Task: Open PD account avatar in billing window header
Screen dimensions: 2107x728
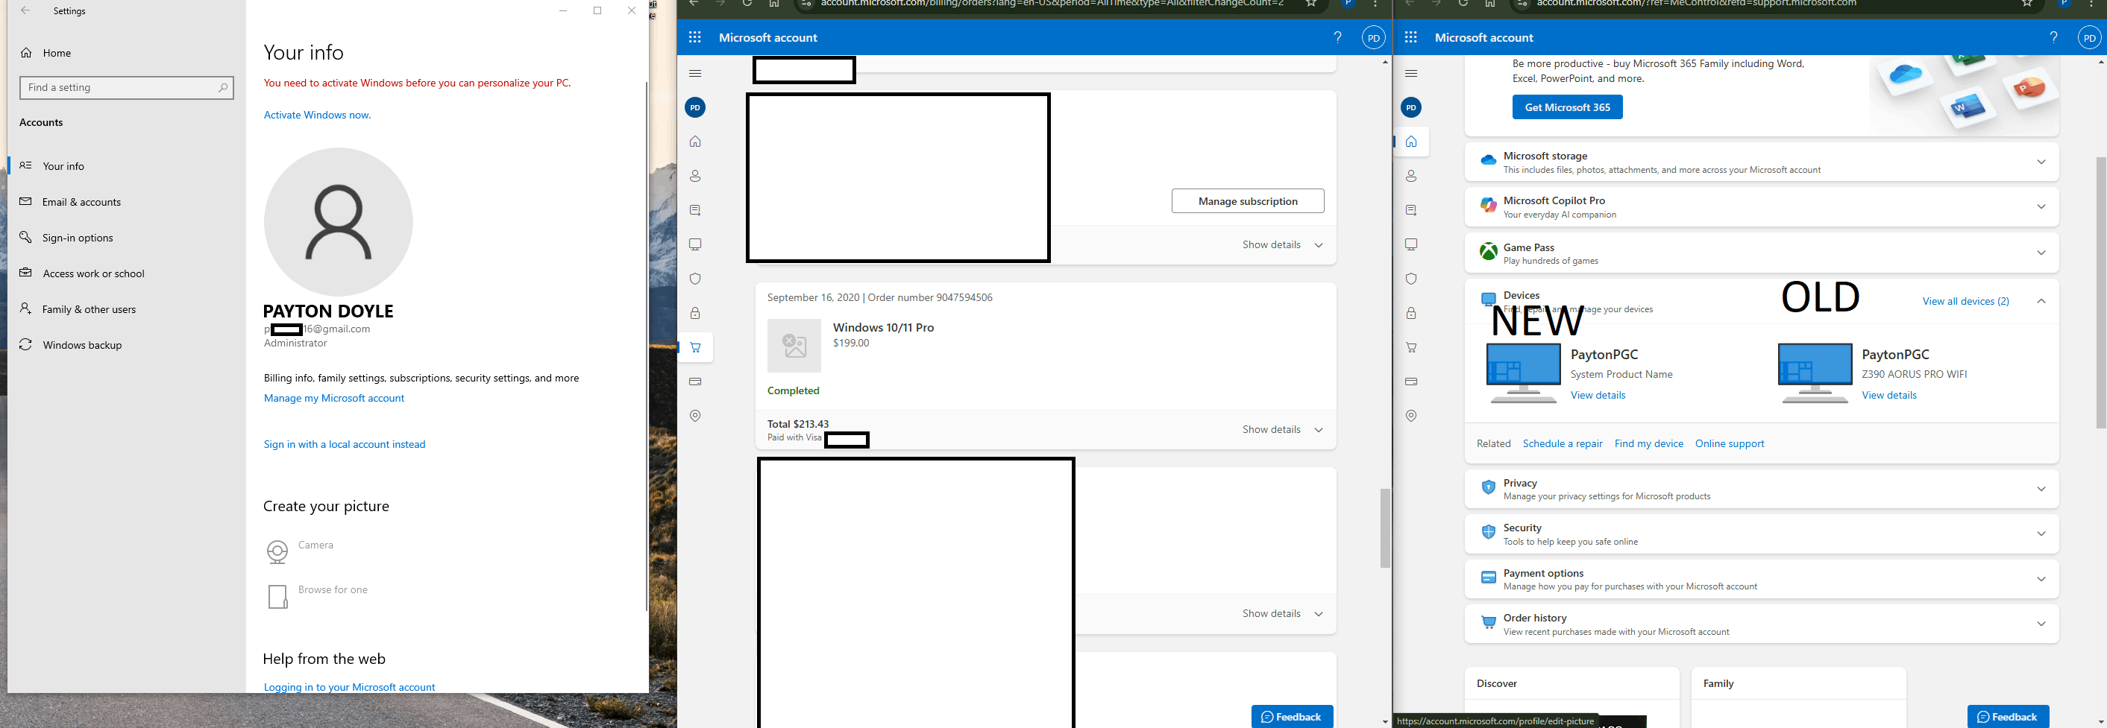Action: pos(1373,37)
